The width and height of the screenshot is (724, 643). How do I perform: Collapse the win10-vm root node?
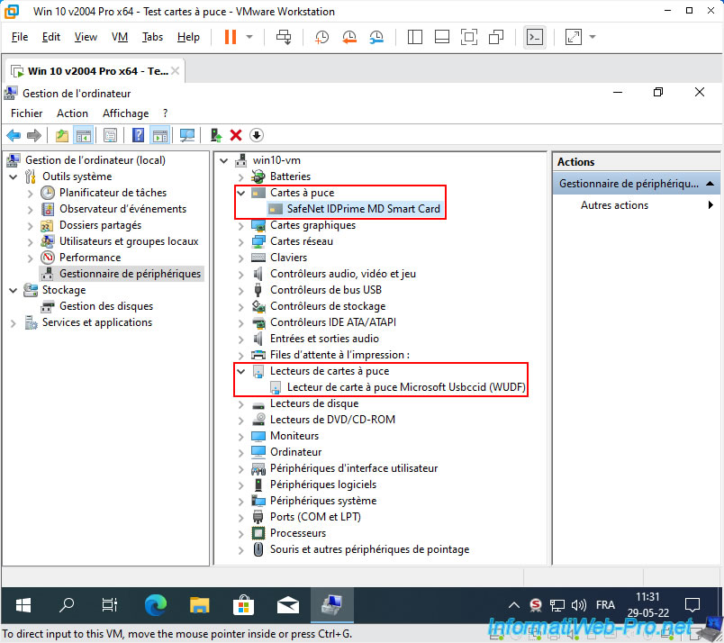coord(224,160)
